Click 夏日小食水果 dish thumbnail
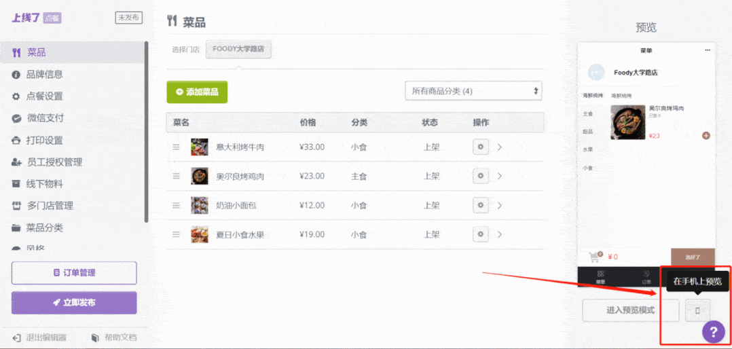 point(200,234)
